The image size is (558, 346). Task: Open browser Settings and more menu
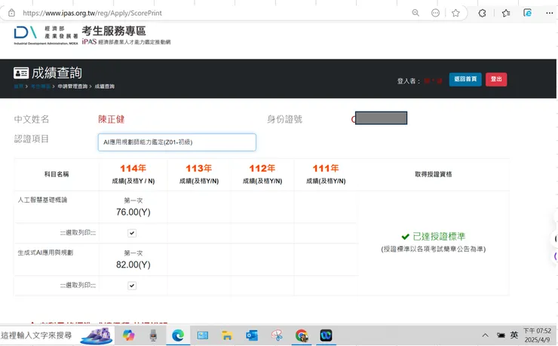click(x=549, y=13)
